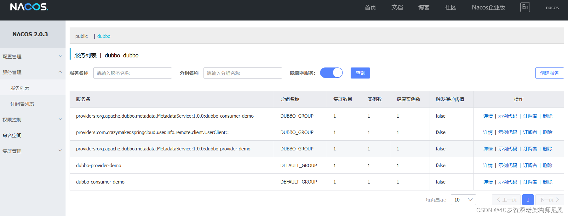Expand the 集群管理 menu chevron
Screen dimensions: 568x216
[60, 151]
